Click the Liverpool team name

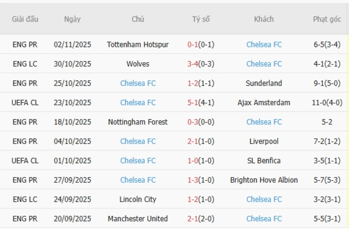(x=264, y=141)
